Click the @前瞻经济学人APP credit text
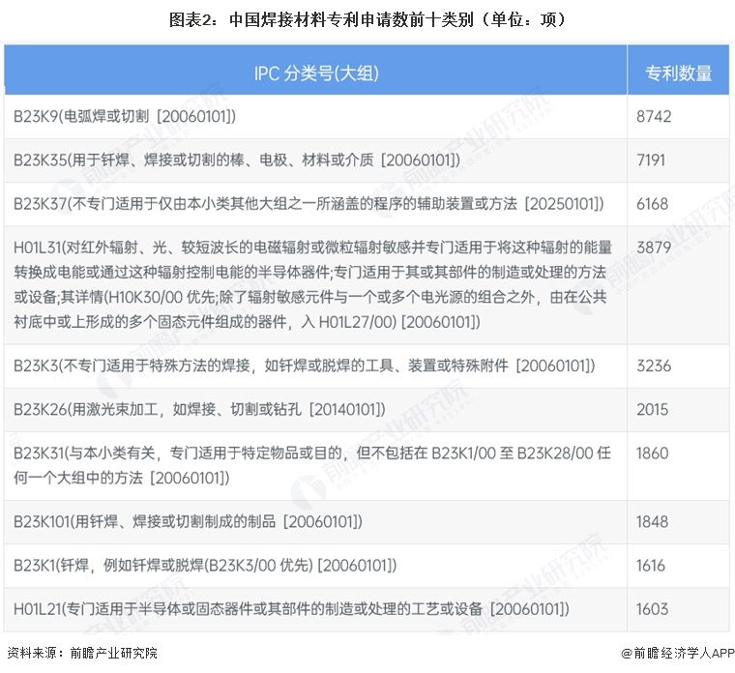This screenshot has height=673, width=735. pyautogui.click(x=678, y=653)
